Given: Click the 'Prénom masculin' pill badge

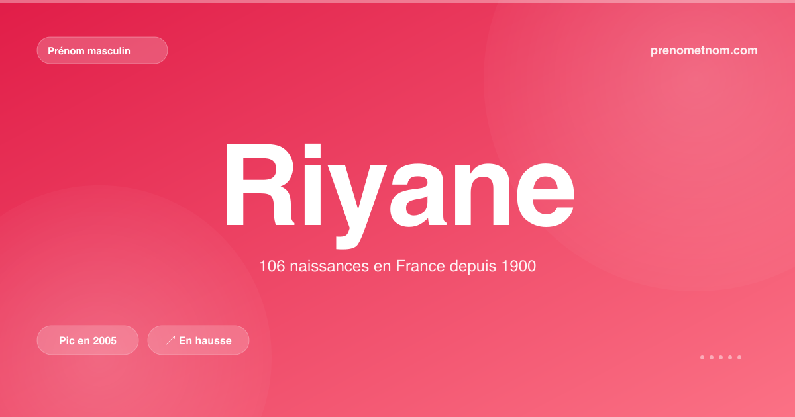Looking at the screenshot, I should pyautogui.click(x=102, y=50).
